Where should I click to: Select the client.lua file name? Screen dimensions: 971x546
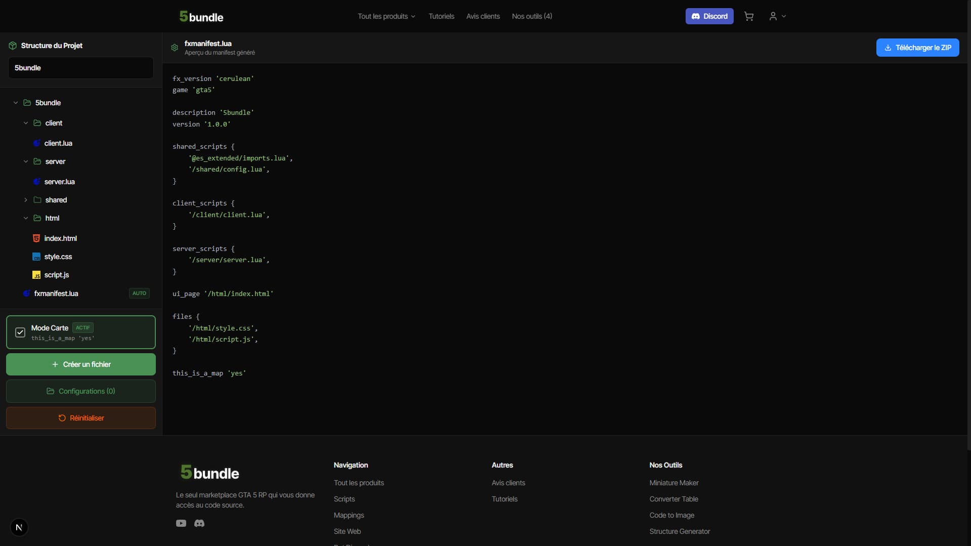[58, 143]
